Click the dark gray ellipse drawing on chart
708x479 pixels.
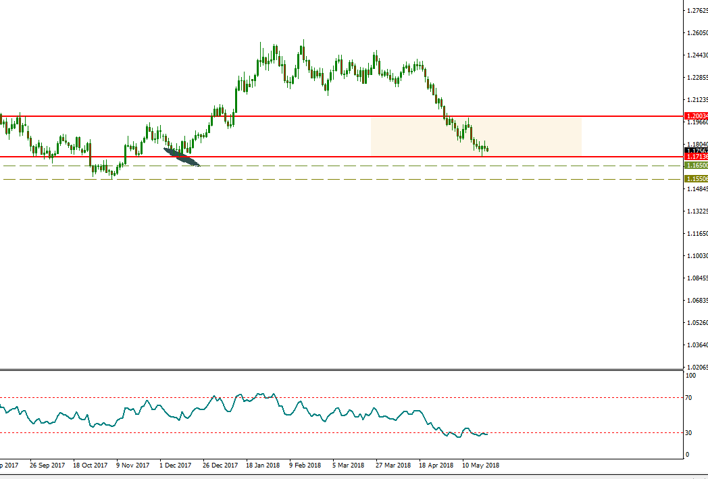[x=181, y=156]
